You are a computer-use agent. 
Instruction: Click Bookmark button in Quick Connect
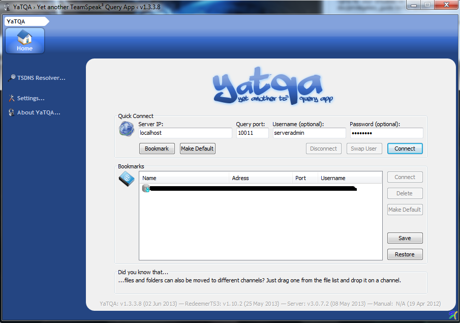tap(157, 149)
